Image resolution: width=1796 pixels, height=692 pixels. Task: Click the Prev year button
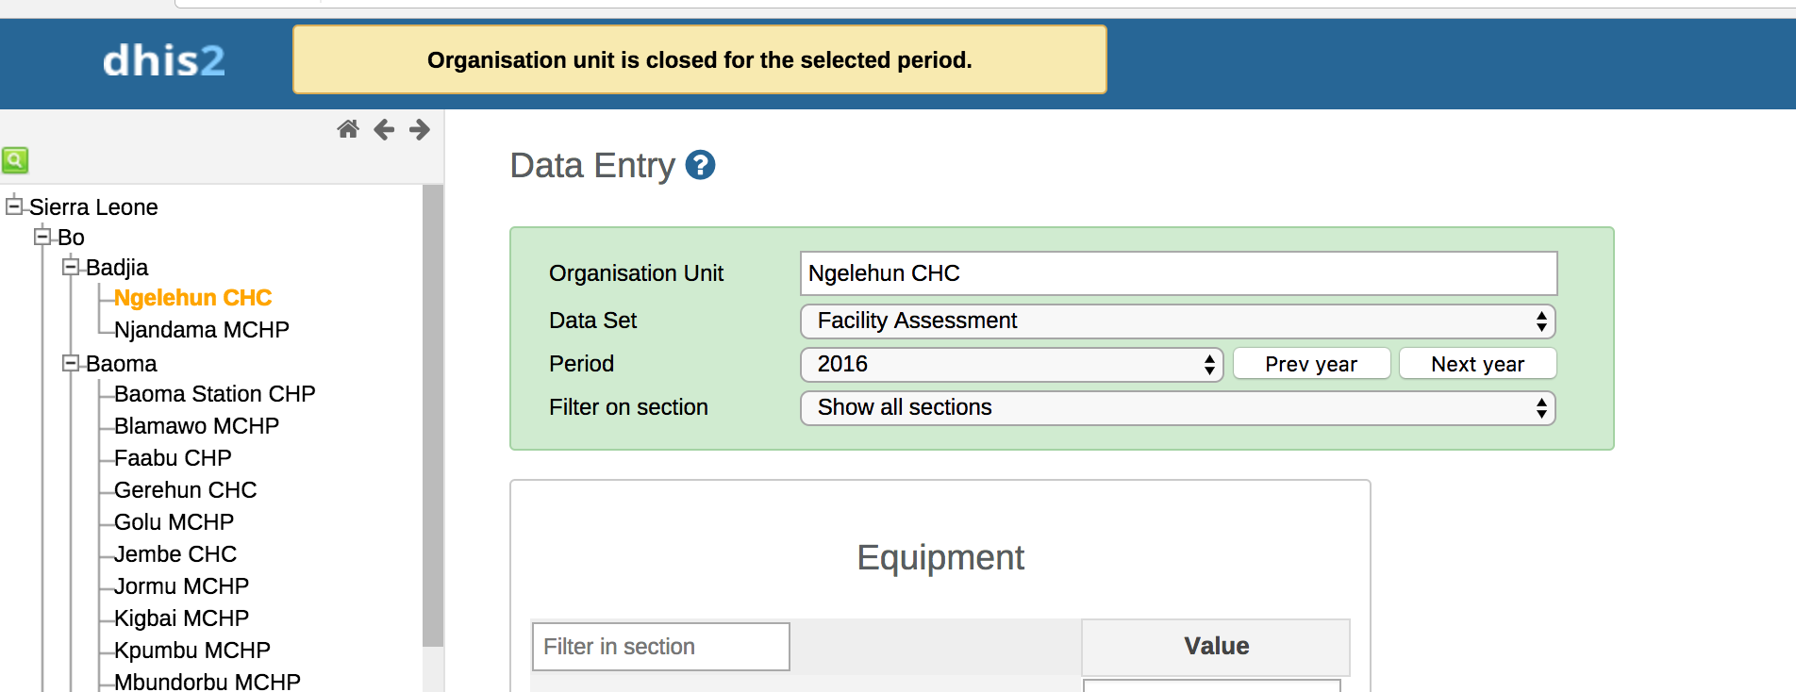(1311, 364)
